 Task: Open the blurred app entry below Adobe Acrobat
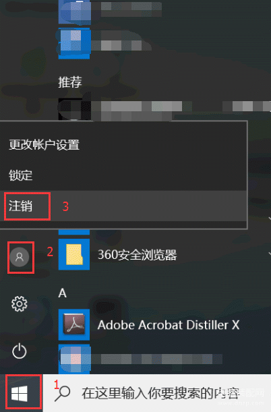point(140,359)
